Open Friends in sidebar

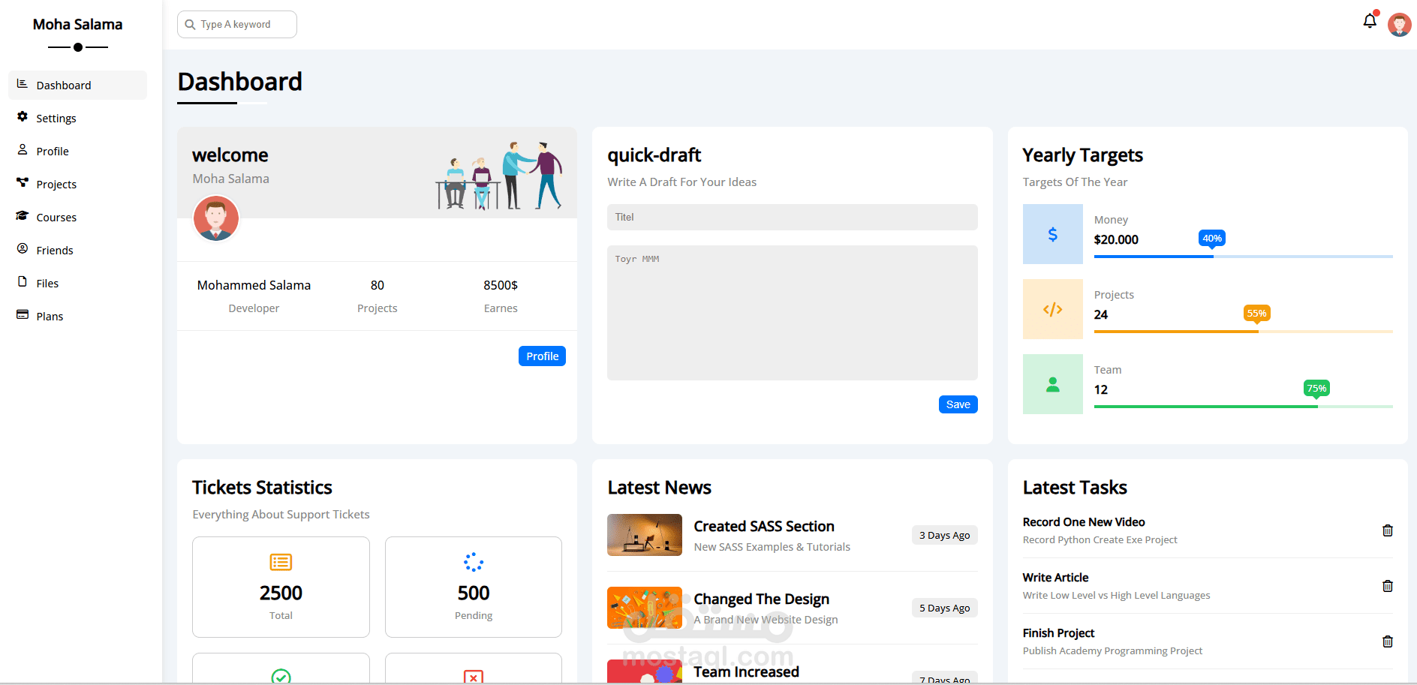pos(77,250)
